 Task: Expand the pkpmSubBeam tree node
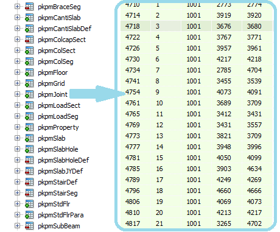coord(17,226)
